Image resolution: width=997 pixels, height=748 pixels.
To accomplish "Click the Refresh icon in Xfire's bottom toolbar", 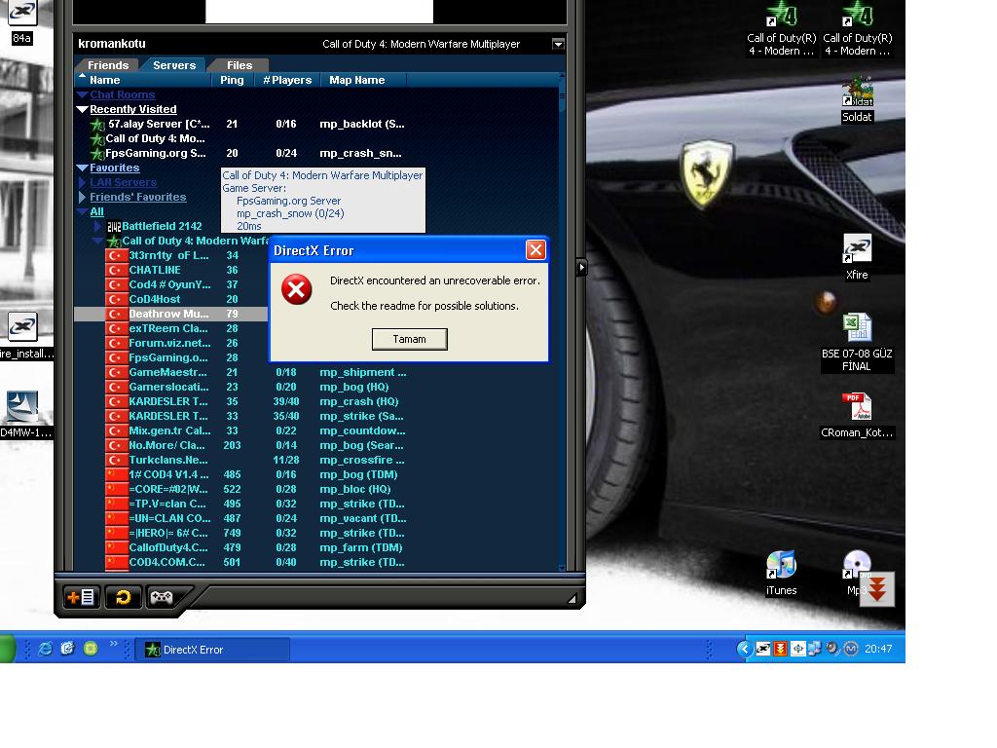I will (123, 597).
